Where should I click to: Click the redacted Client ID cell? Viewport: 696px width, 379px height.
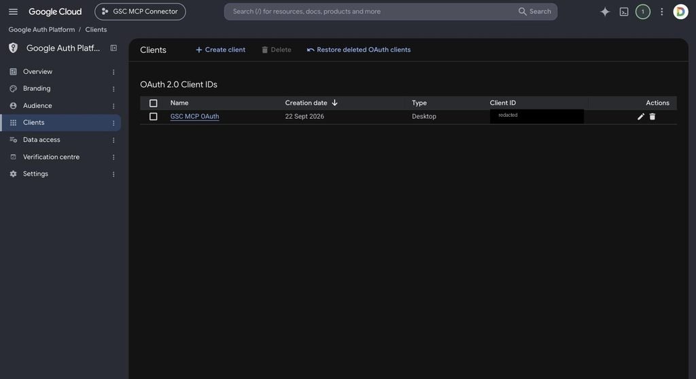click(537, 116)
